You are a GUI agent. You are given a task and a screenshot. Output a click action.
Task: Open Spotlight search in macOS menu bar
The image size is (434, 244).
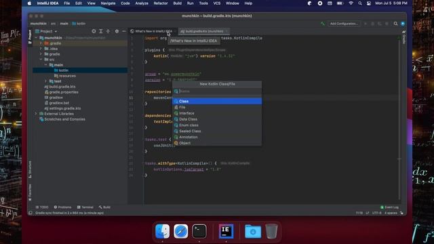[360, 3]
